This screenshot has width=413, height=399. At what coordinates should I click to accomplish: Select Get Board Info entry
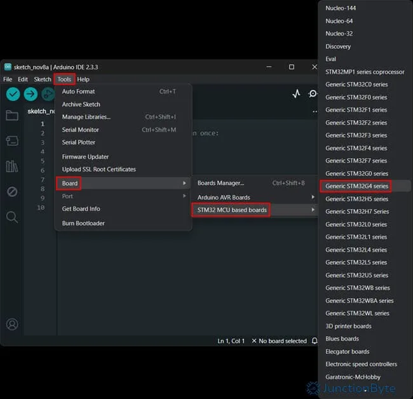[123, 209]
